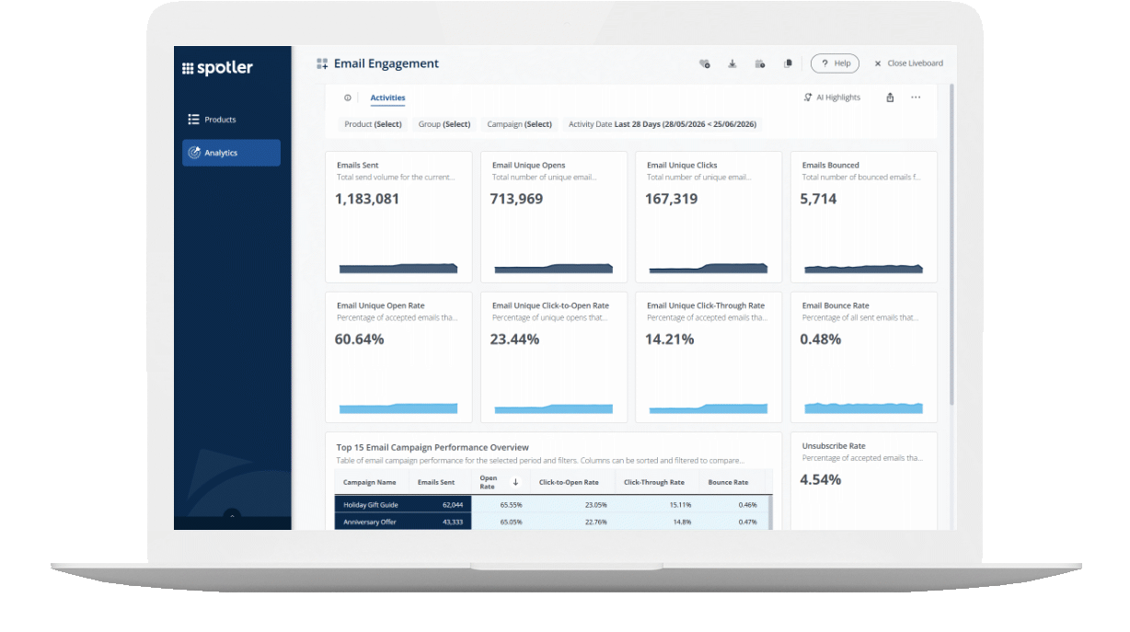Viewport: 1130px width, 632px height.
Task: Click the liveboard icon beside Email Engagement
Action: coord(322,63)
